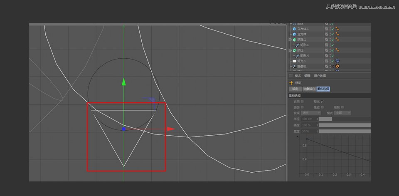Screen dimensions: 399x196
Task: Click the blue axis origin handle
Action: 124,129
